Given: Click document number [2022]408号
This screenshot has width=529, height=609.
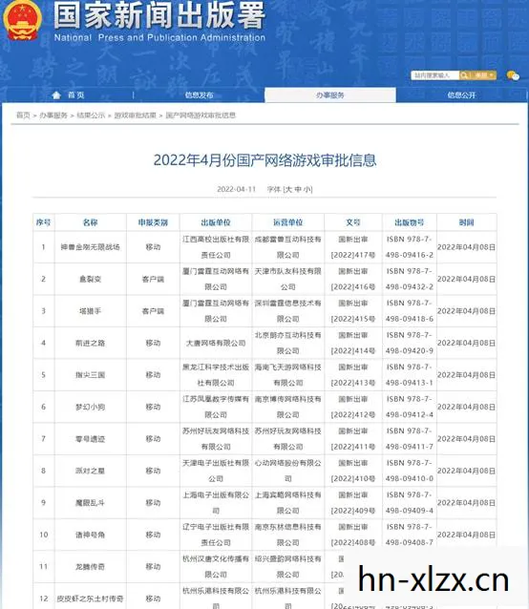Looking at the screenshot, I should (353, 542).
